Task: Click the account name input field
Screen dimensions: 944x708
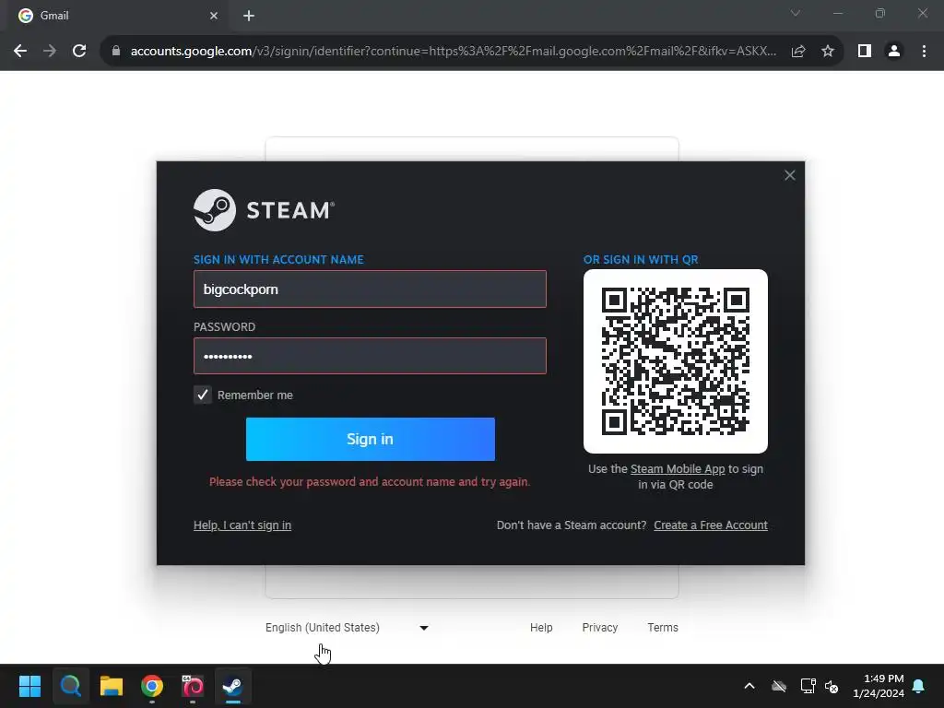Action: coord(370,289)
